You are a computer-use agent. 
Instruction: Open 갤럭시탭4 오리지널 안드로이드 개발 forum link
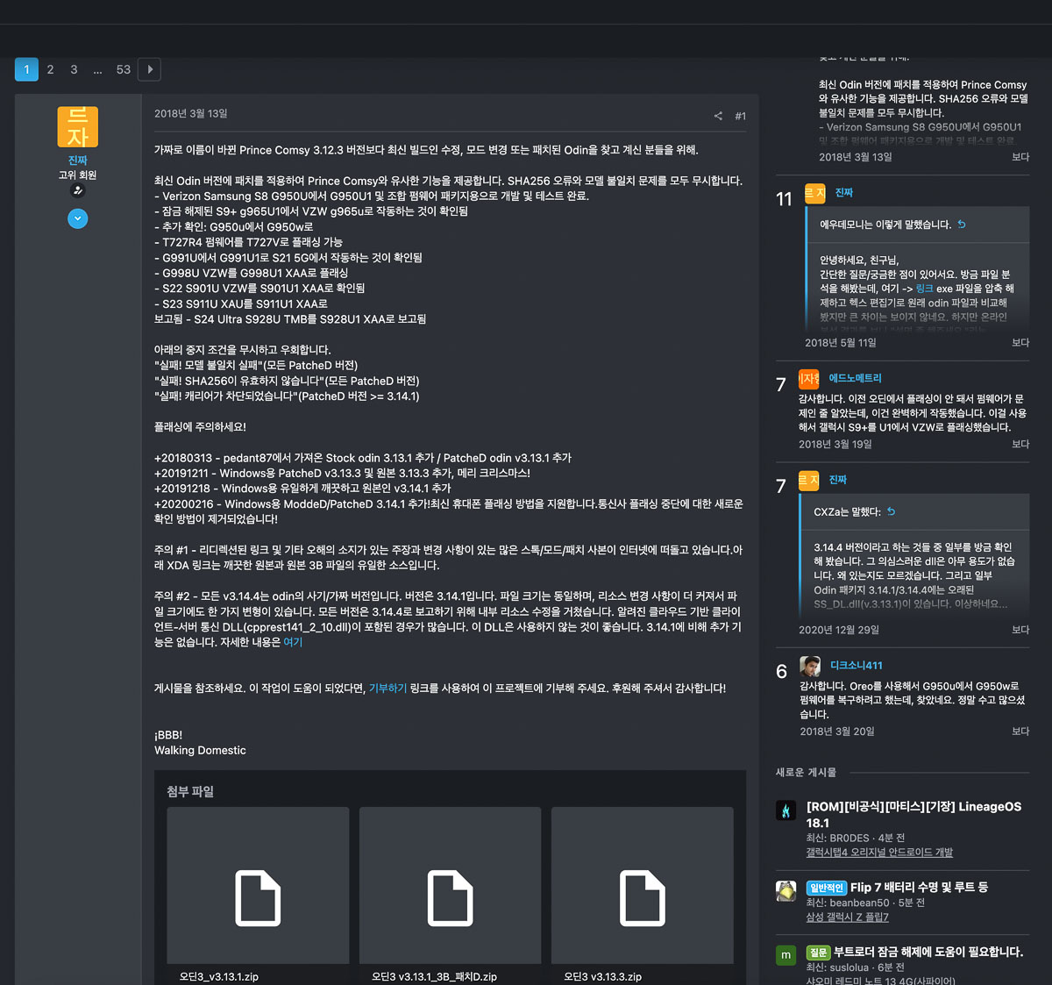879,853
